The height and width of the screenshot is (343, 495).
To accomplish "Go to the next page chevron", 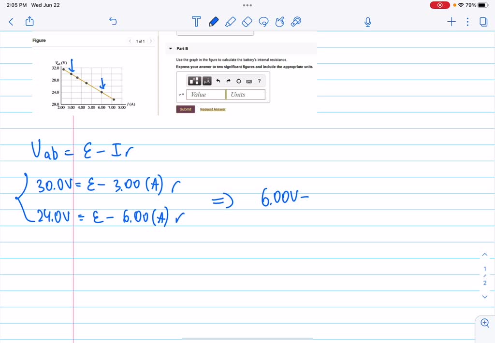I will click(x=485, y=297).
